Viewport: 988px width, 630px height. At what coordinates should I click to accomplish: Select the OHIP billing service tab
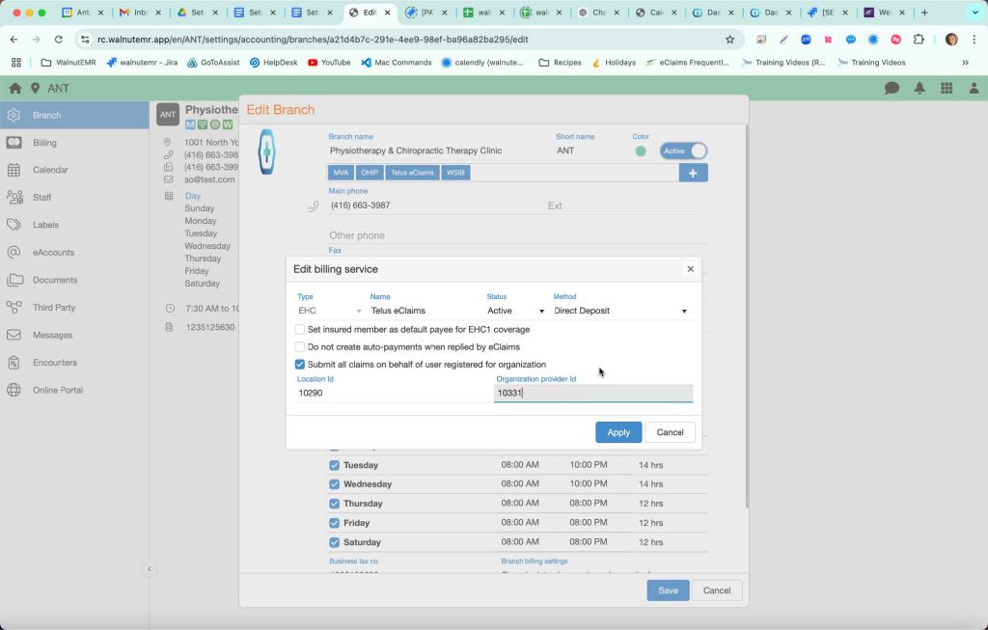[370, 173]
